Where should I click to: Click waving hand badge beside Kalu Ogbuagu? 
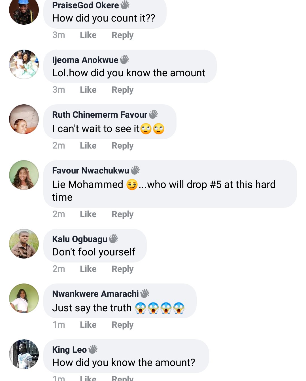coord(113,239)
